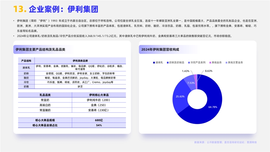The width and height of the screenshot is (270, 152).
Task: Select the panel heading 伊利集团主要产品结构及乳品品类
Action: point(40,50)
